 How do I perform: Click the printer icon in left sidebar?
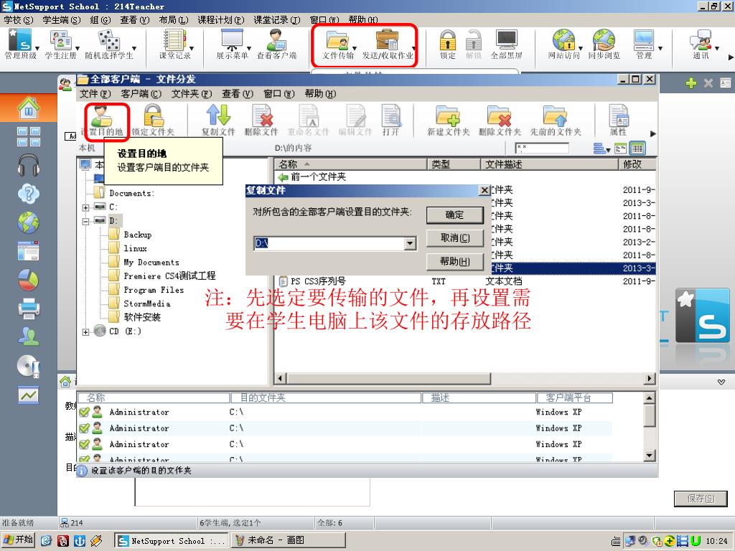29,309
